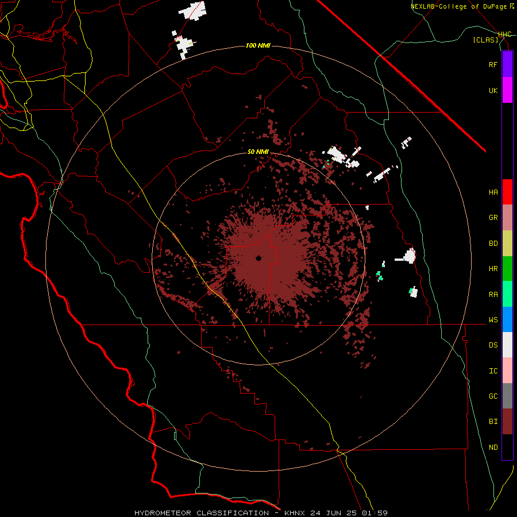Select the GC gray legend swatch
517x517 pixels.
pos(507,396)
